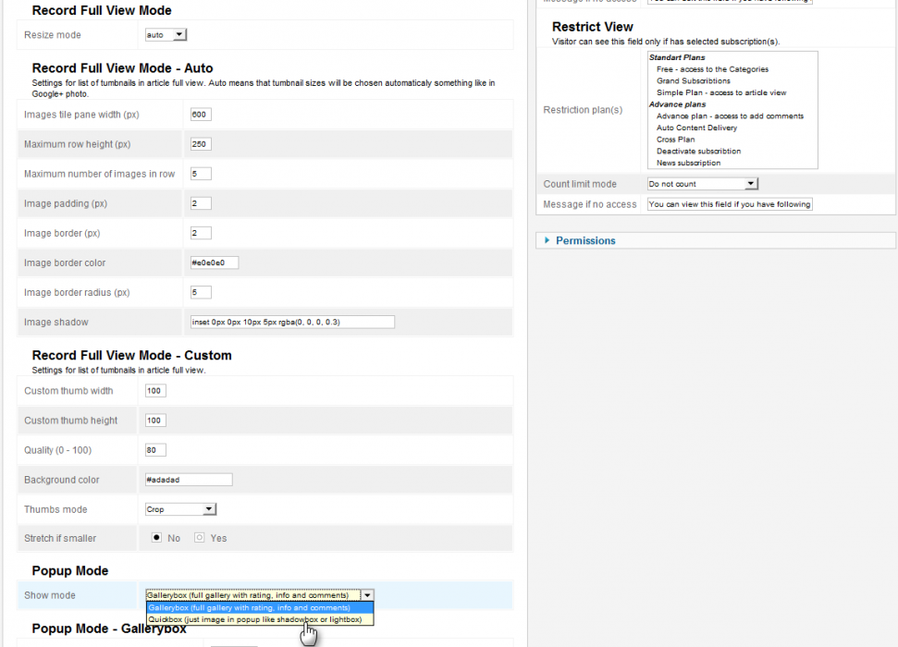Select 'Yes' for Stretch if smaller
Screen dimensions: 898x647
pos(199,538)
